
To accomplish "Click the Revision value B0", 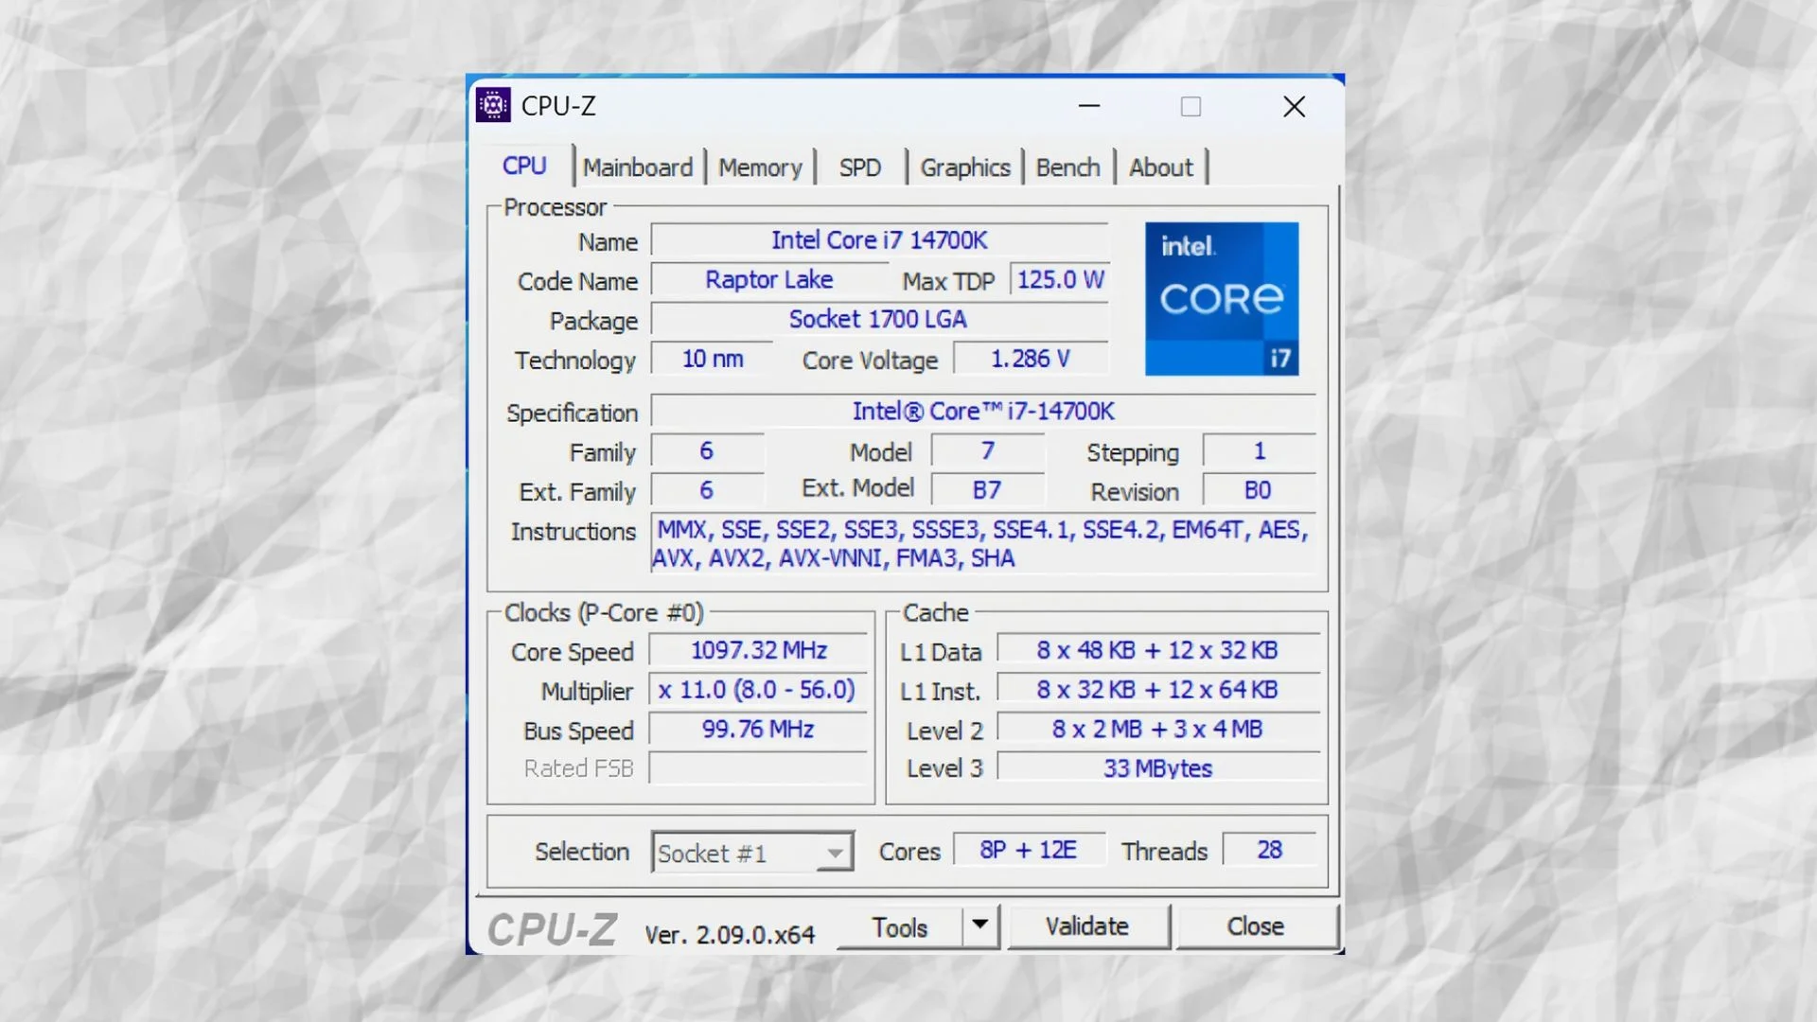I will [1259, 490].
